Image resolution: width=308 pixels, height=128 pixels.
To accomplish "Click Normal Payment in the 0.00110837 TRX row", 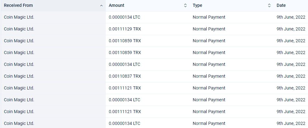I will (x=209, y=76).
